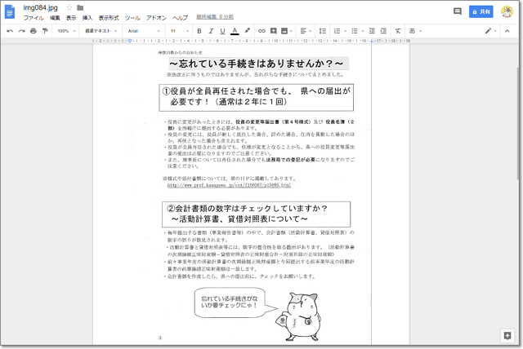The width and height of the screenshot is (523, 349).
Task: Clear formatting with the crossed-out T icon
Action: (398, 30)
